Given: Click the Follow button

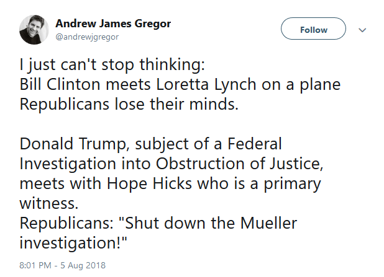Looking at the screenshot, I should [313, 29].
